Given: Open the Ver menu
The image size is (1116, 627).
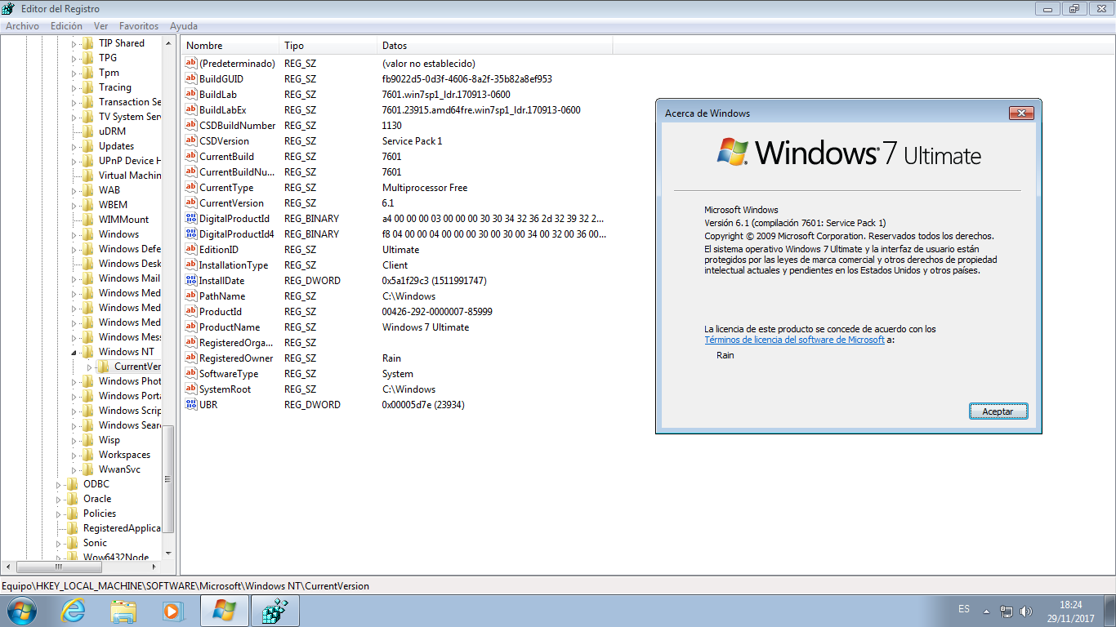Looking at the screenshot, I should point(101,26).
